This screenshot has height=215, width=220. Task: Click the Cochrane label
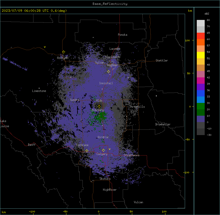[x=82, y=145]
